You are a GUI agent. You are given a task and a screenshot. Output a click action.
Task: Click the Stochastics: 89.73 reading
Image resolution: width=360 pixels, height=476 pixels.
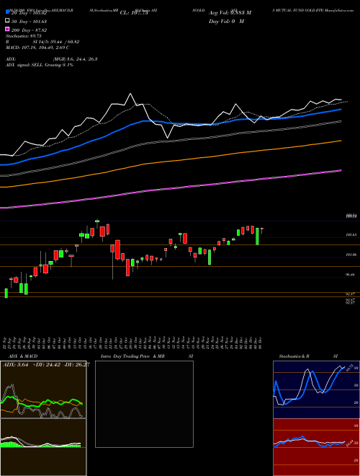24,36
